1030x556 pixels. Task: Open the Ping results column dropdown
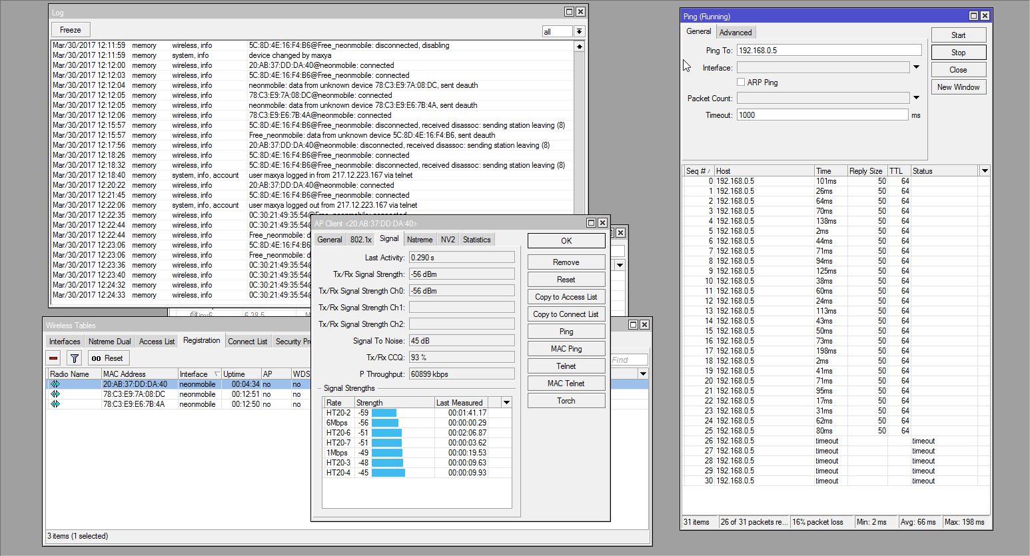click(985, 171)
